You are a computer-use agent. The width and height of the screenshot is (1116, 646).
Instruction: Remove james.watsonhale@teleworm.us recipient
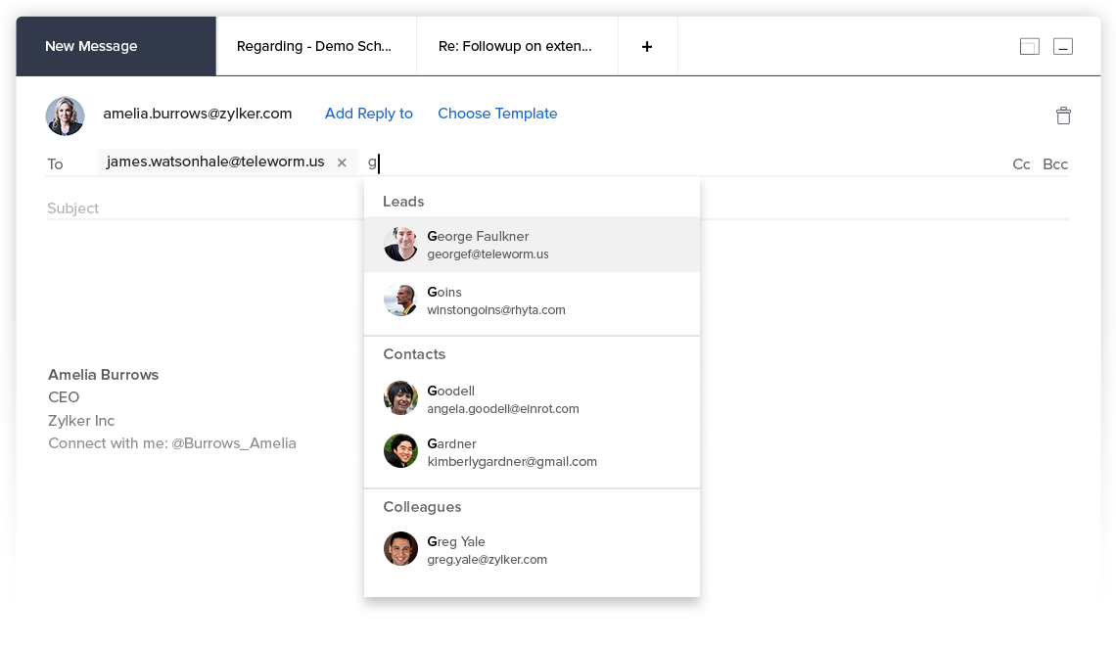pyautogui.click(x=342, y=162)
